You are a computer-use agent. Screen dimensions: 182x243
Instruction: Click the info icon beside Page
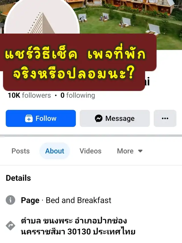coord(10,200)
